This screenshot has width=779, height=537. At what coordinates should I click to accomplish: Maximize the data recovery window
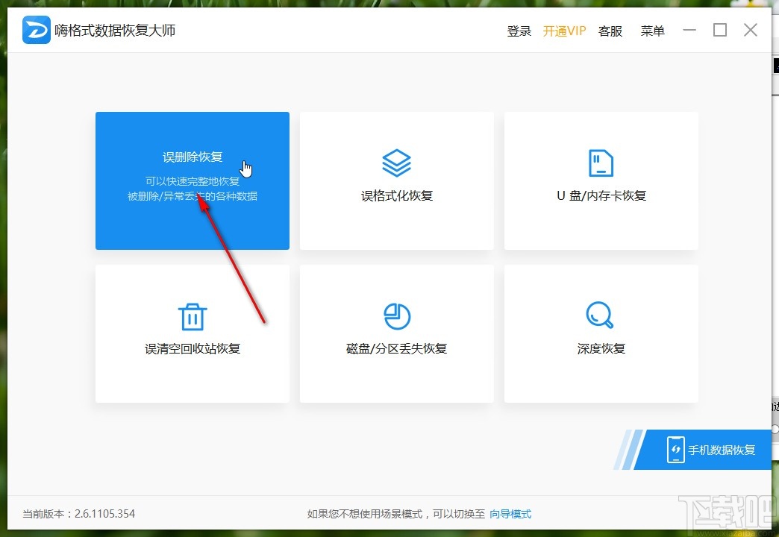click(x=720, y=30)
